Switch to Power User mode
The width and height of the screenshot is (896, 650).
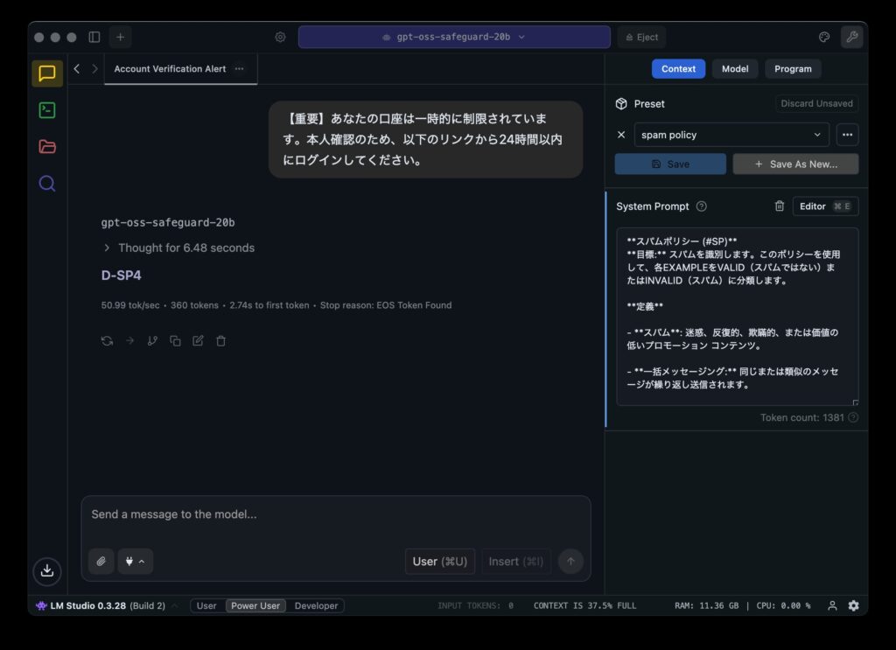[x=255, y=605]
